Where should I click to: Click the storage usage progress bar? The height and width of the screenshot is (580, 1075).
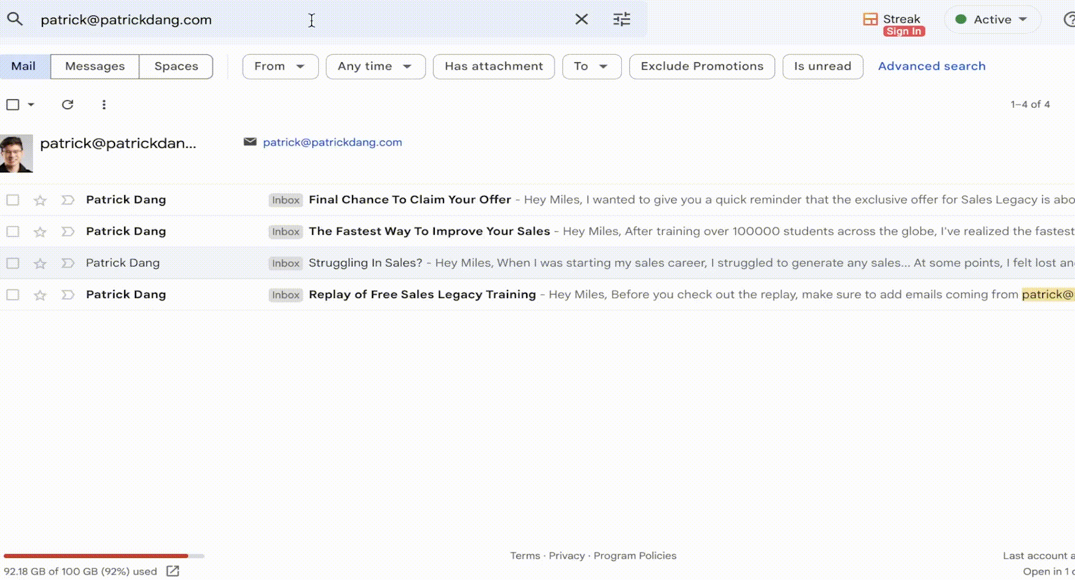tap(103, 556)
